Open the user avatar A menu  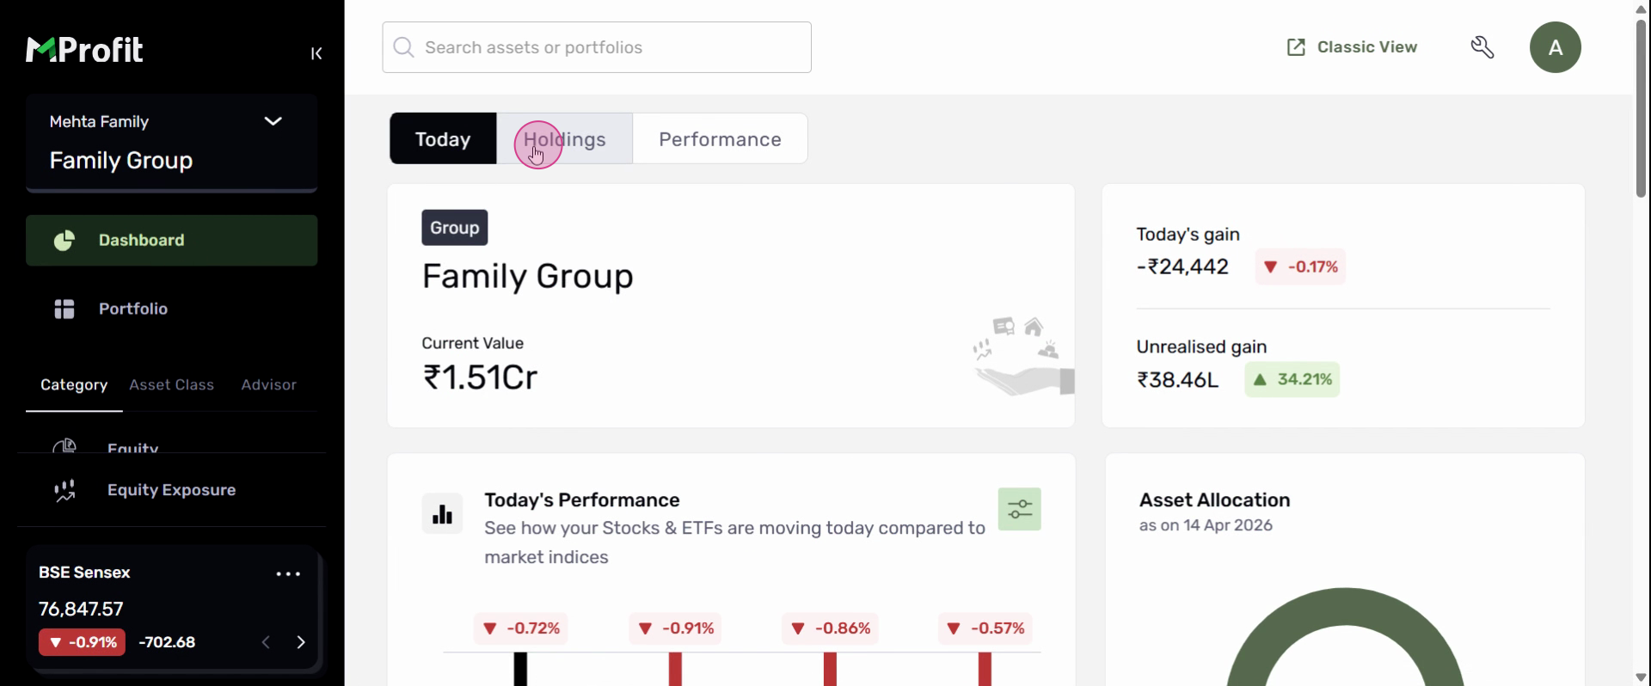(x=1555, y=47)
